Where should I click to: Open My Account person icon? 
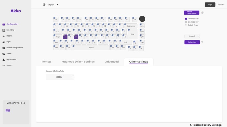4,60
